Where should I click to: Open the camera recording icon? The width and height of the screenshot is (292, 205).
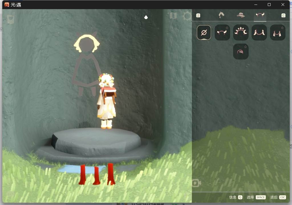[x=196, y=183]
